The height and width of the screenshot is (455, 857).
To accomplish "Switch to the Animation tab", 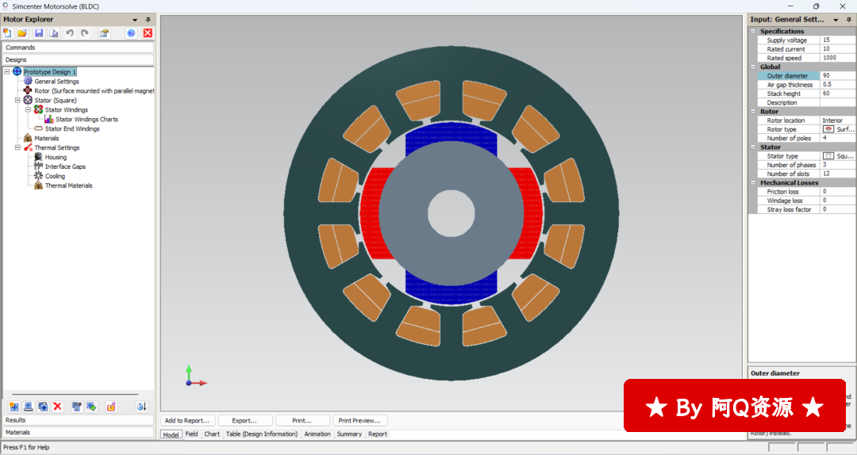I will (317, 434).
